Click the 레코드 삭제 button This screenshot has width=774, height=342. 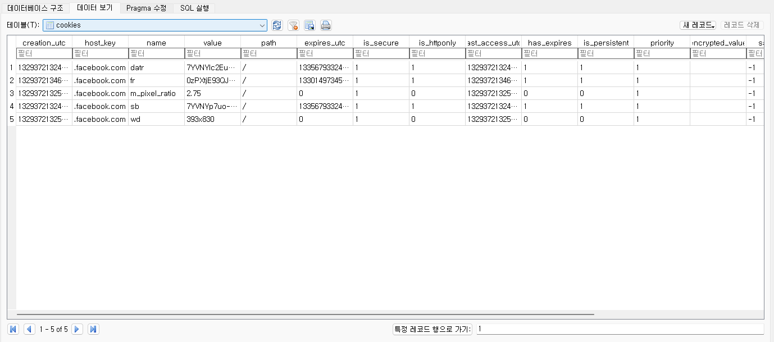[x=742, y=25]
